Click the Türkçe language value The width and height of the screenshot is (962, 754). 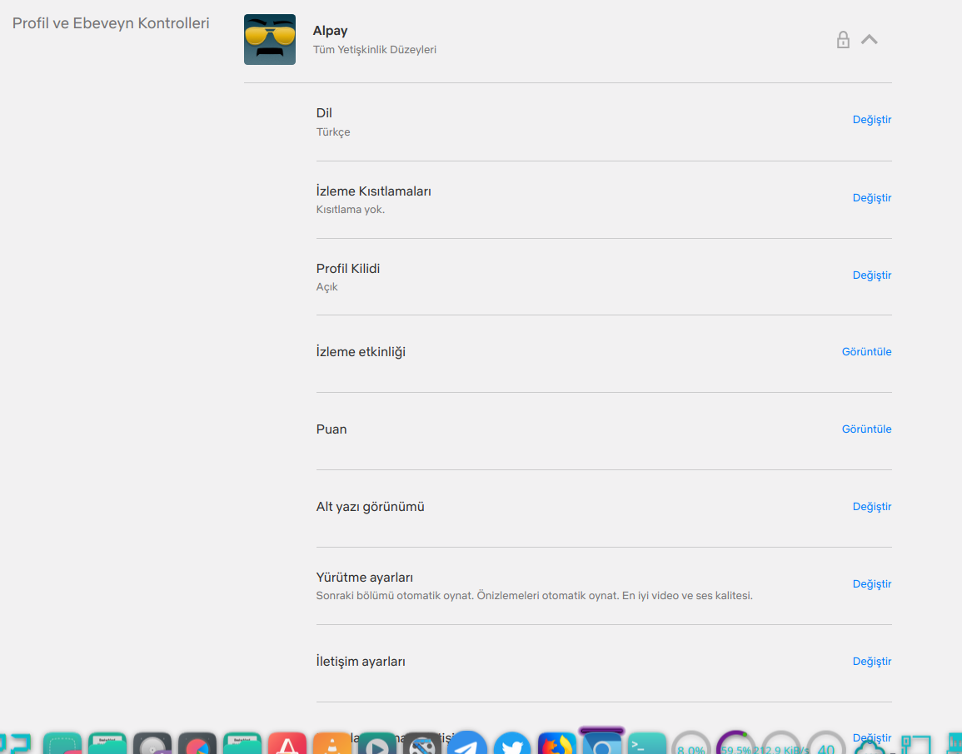(x=333, y=131)
